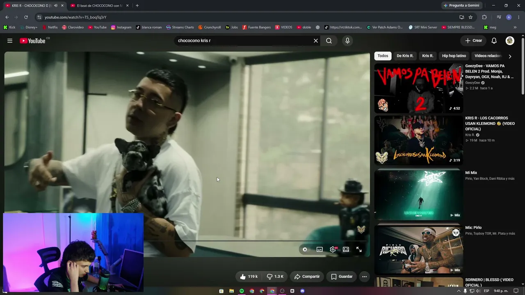Viewport: 525px width, 295px height.
Task: Open File Explorer from the taskbar
Action: coord(231,291)
